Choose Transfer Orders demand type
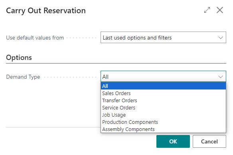Screen dimensions: 233x155 (x=163, y=100)
